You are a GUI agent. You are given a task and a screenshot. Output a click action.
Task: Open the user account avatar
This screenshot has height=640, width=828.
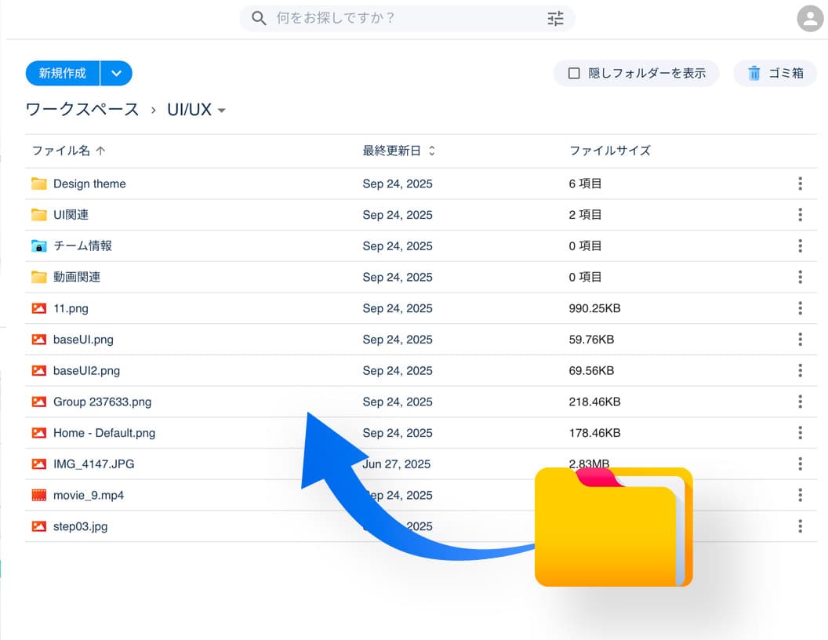click(809, 19)
